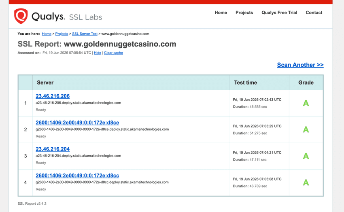Click hostname g2600-1406-2e00-0049-0000-0000-172e-d8ce text
344x212 pixels.
[x=102, y=129]
